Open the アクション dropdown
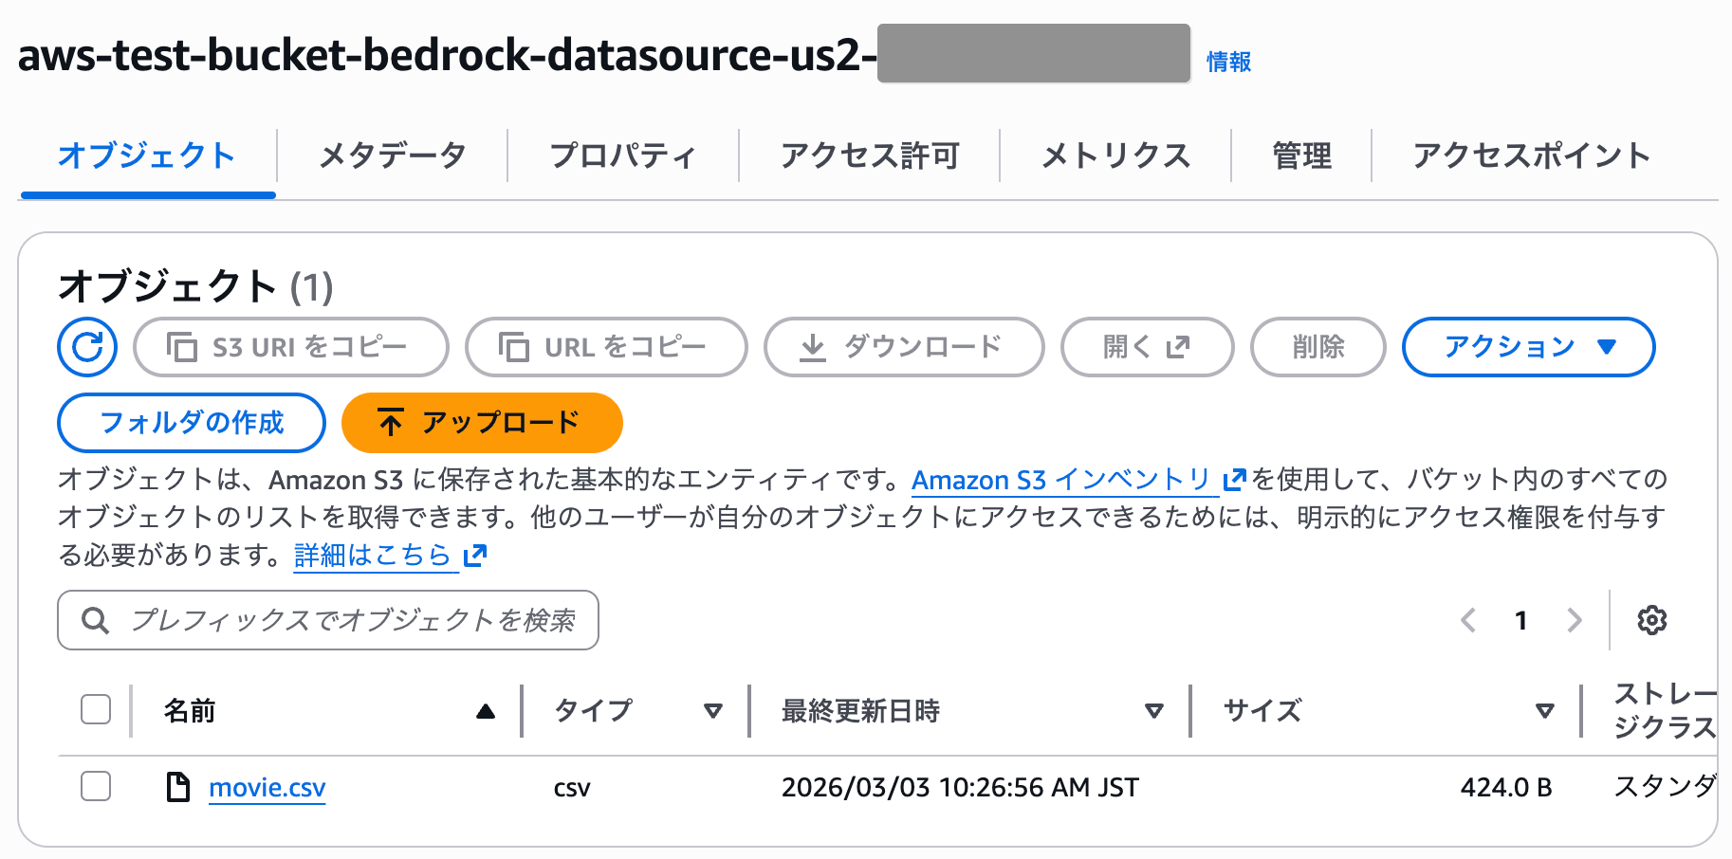 (x=1527, y=347)
